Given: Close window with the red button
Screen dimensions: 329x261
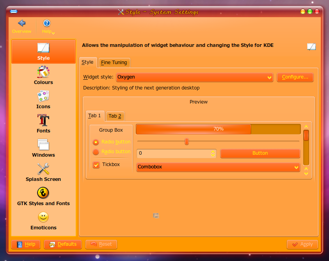Looking at the screenshot, I should (x=317, y=11).
